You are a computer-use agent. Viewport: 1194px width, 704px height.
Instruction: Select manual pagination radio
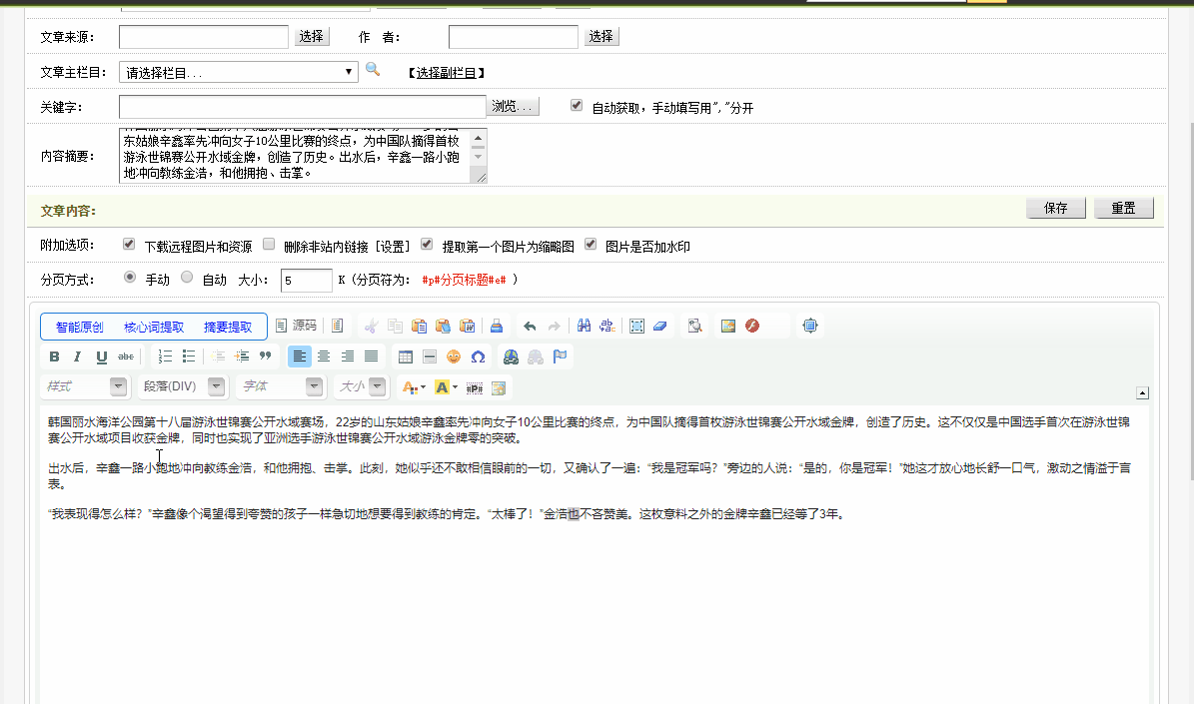(130, 277)
